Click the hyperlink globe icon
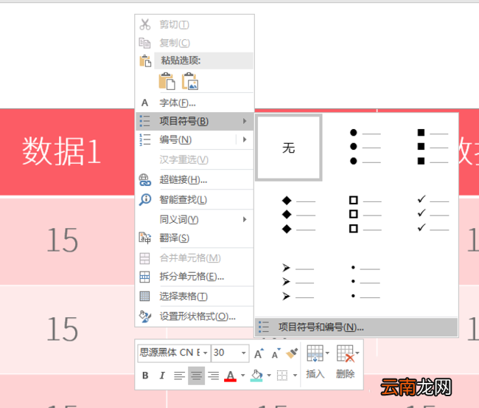 [144, 180]
